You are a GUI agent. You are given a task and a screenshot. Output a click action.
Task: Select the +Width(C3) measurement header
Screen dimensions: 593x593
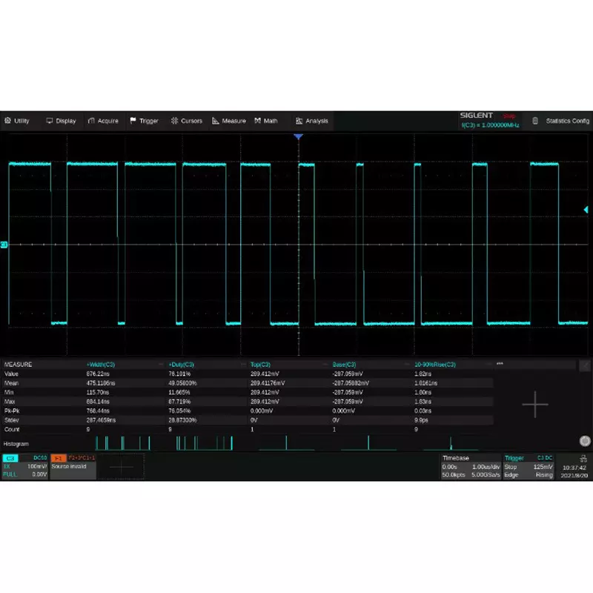coord(101,365)
